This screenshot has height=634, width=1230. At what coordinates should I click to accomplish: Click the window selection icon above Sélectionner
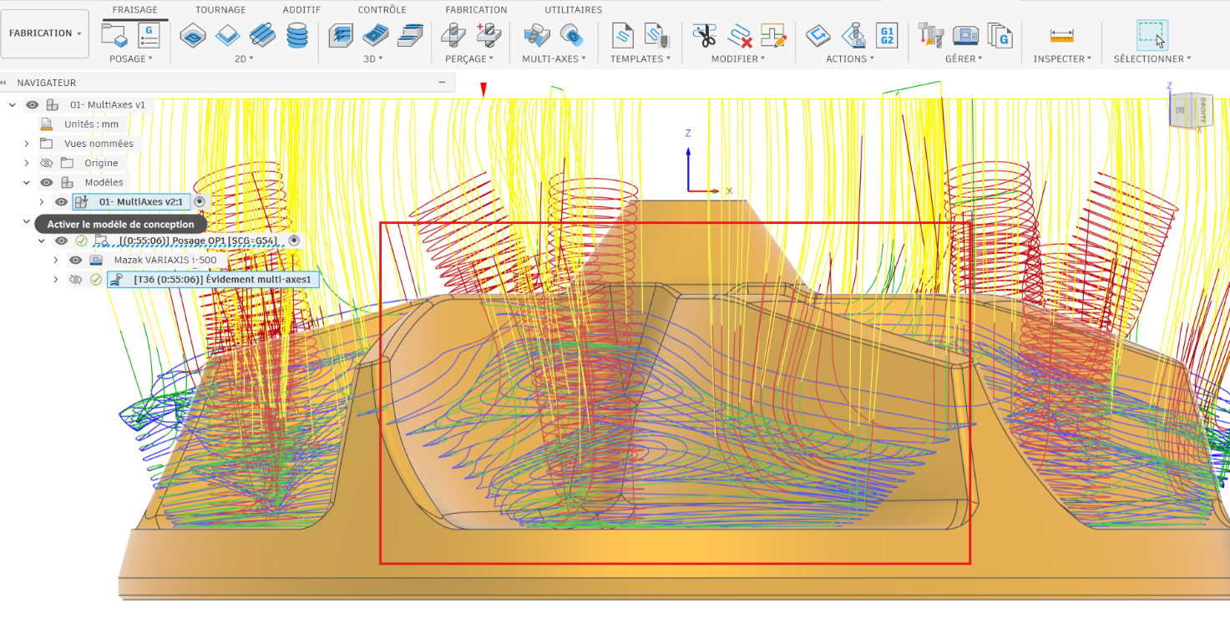tap(1152, 35)
